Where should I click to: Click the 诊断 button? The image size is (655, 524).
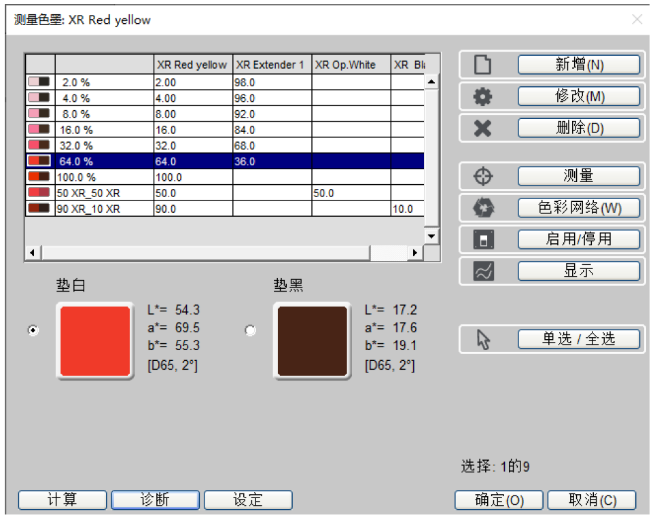pos(155,500)
